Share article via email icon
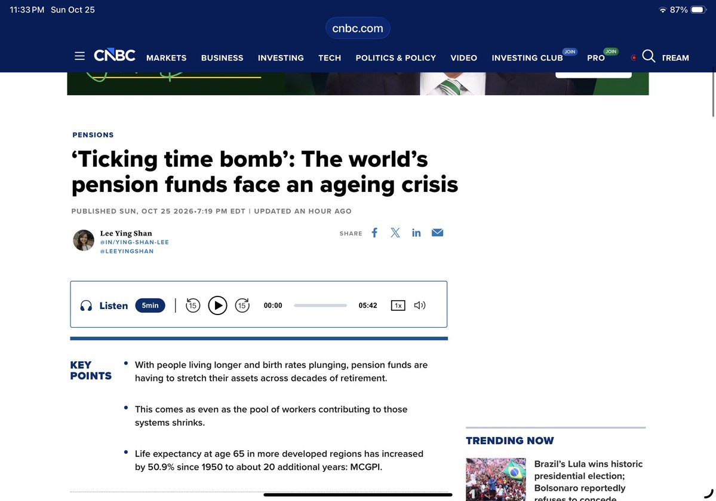716x501 pixels. 438,233
